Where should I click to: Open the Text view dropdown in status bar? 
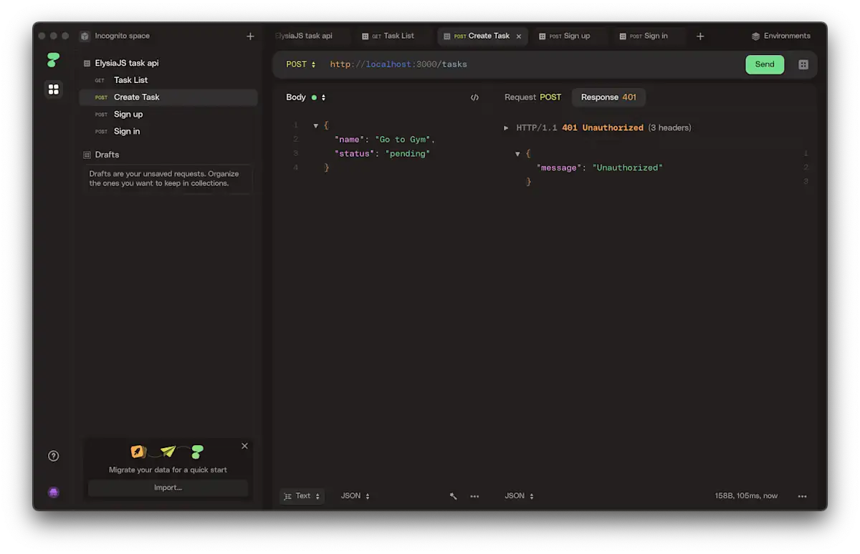click(x=302, y=495)
